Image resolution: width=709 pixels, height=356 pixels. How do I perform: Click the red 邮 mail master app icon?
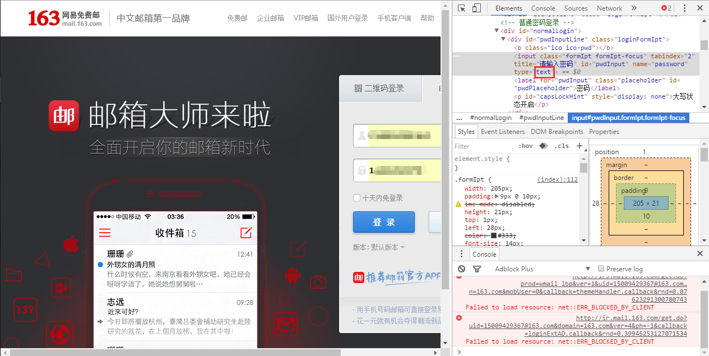point(64,115)
